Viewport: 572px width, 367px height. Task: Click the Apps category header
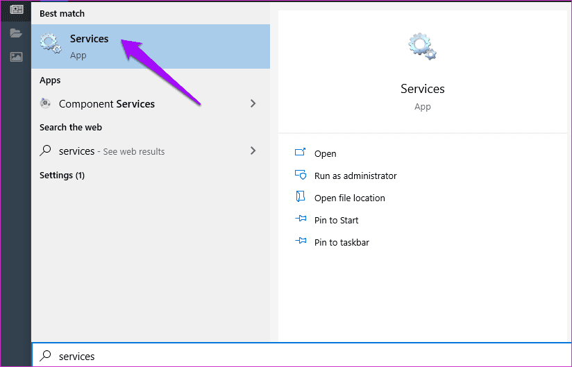coord(50,80)
